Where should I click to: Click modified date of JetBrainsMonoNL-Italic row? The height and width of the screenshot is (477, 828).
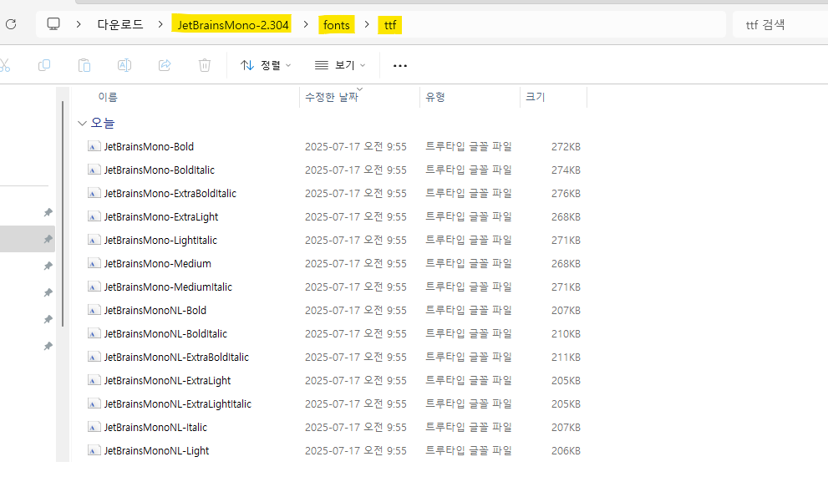355,427
